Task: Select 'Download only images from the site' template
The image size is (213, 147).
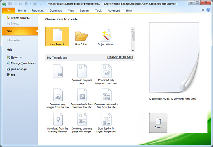Action: tap(58, 98)
